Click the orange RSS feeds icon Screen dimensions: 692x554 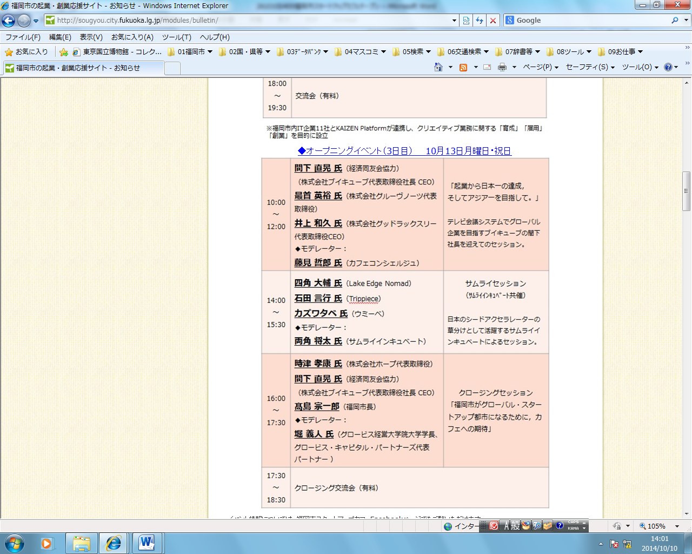pos(463,67)
